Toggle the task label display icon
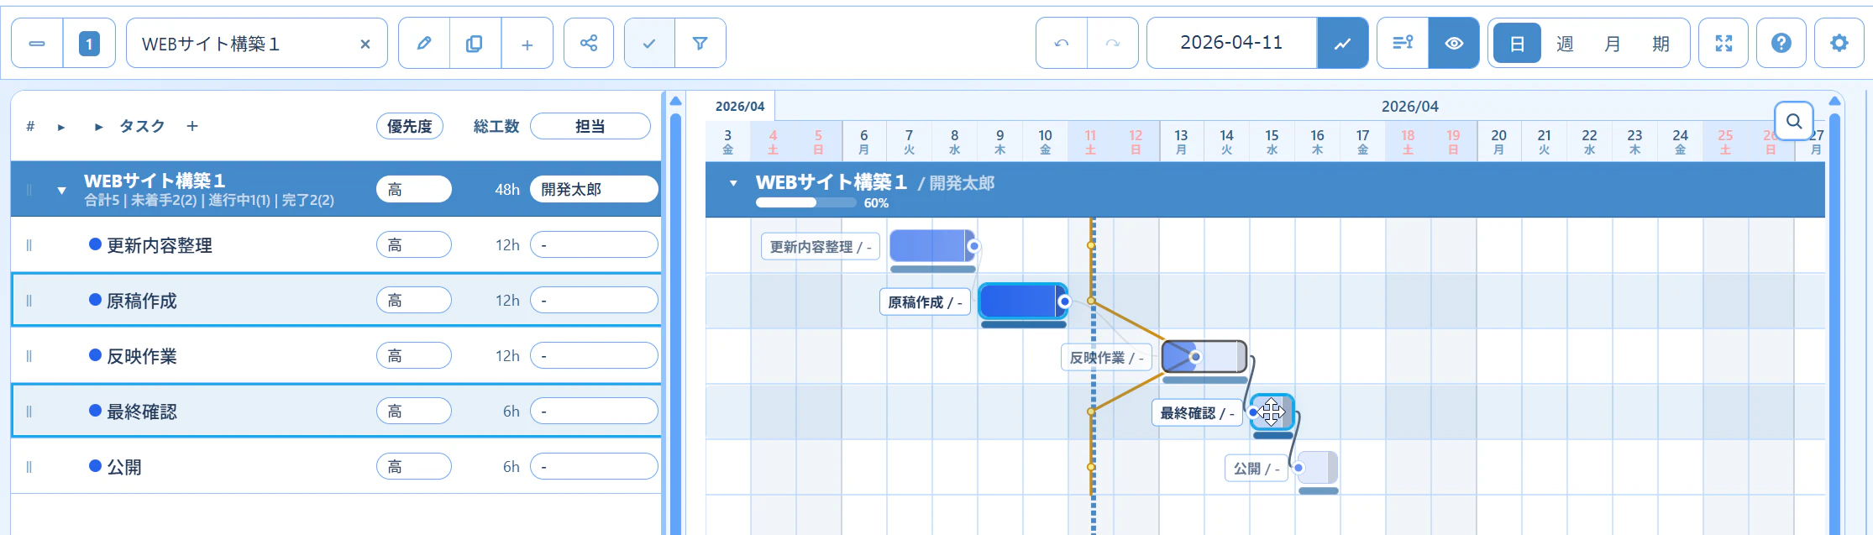This screenshot has width=1873, height=535. click(x=1403, y=44)
